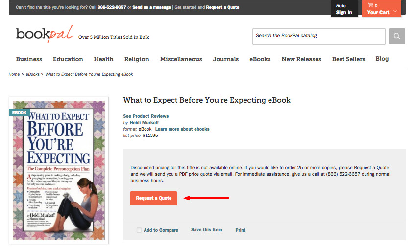415x250 pixels.
Task: Click the struck-through list price $12.95
Action: pos(150,136)
